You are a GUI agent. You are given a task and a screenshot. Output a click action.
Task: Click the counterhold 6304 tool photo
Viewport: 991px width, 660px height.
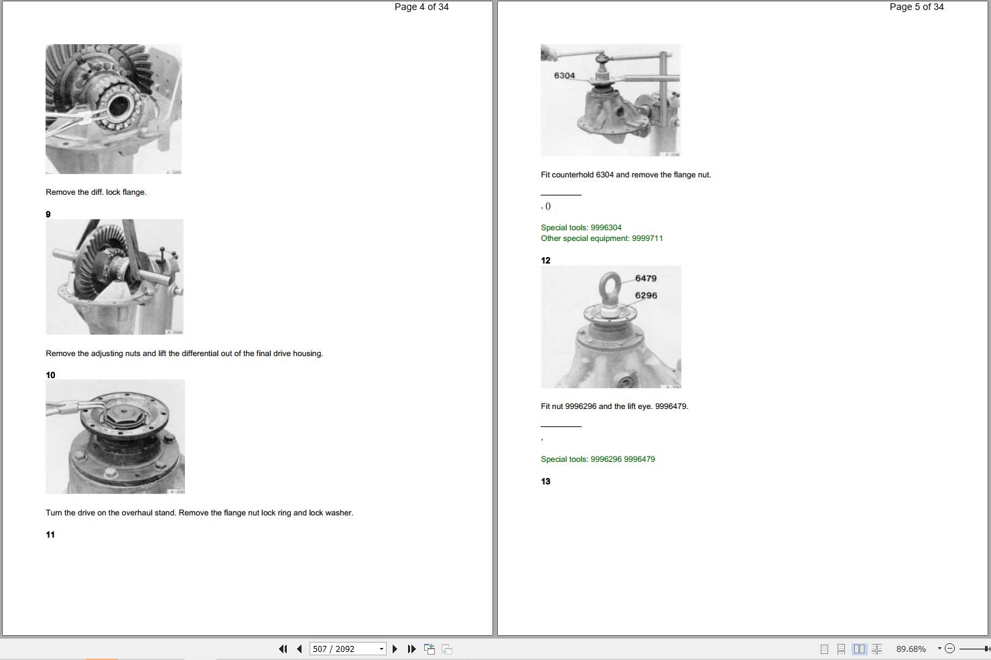click(610, 100)
